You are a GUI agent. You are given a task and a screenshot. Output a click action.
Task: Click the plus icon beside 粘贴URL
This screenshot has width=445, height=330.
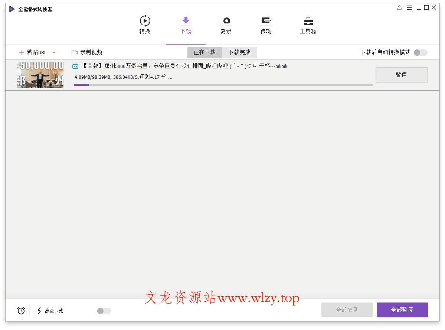21,52
